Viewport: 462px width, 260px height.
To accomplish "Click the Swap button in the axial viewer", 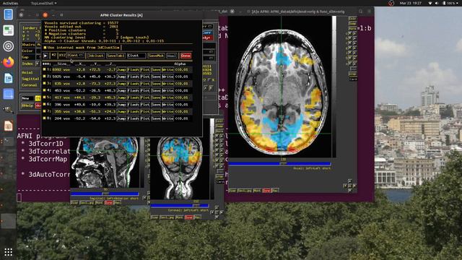I will coord(352,23).
